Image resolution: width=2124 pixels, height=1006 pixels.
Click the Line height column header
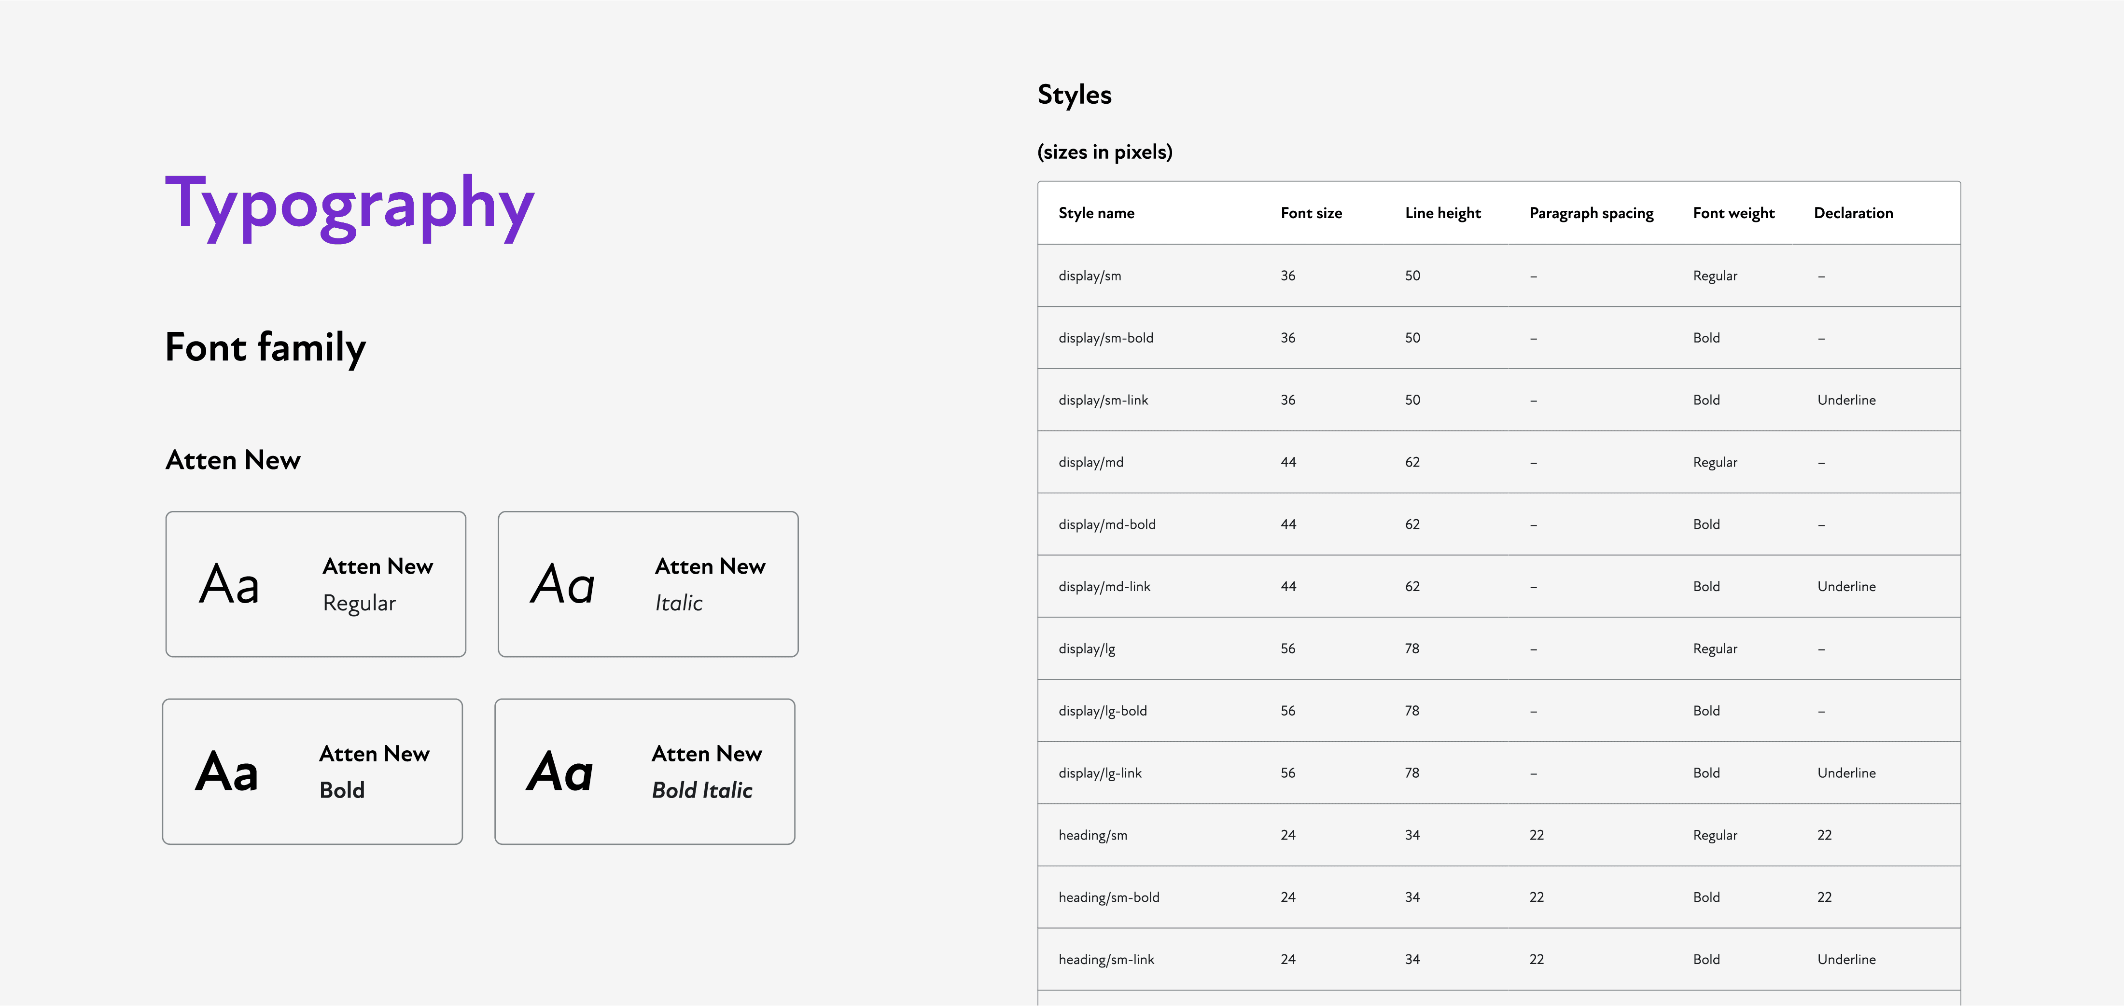1442,213
